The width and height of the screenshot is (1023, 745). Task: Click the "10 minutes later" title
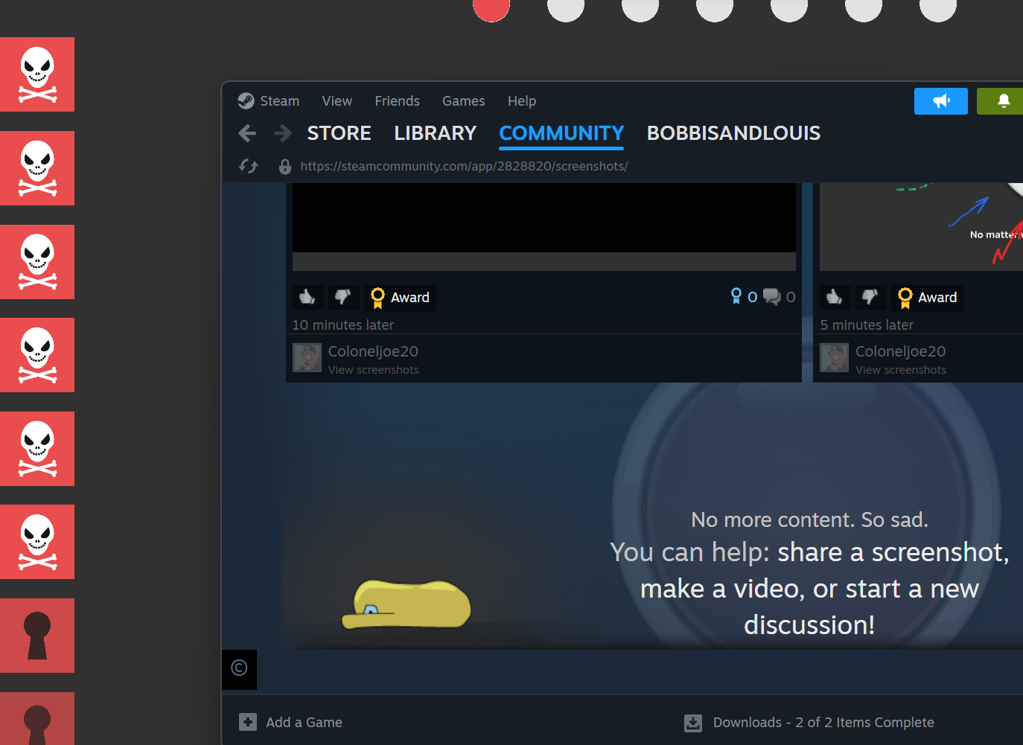coord(342,325)
